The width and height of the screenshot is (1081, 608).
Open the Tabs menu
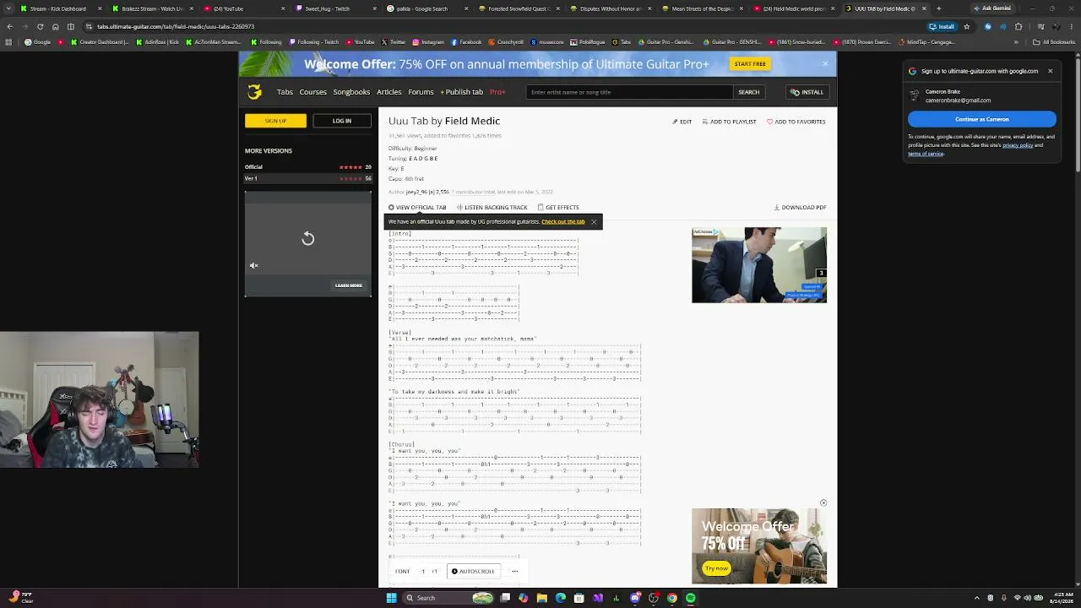tap(285, 92)
